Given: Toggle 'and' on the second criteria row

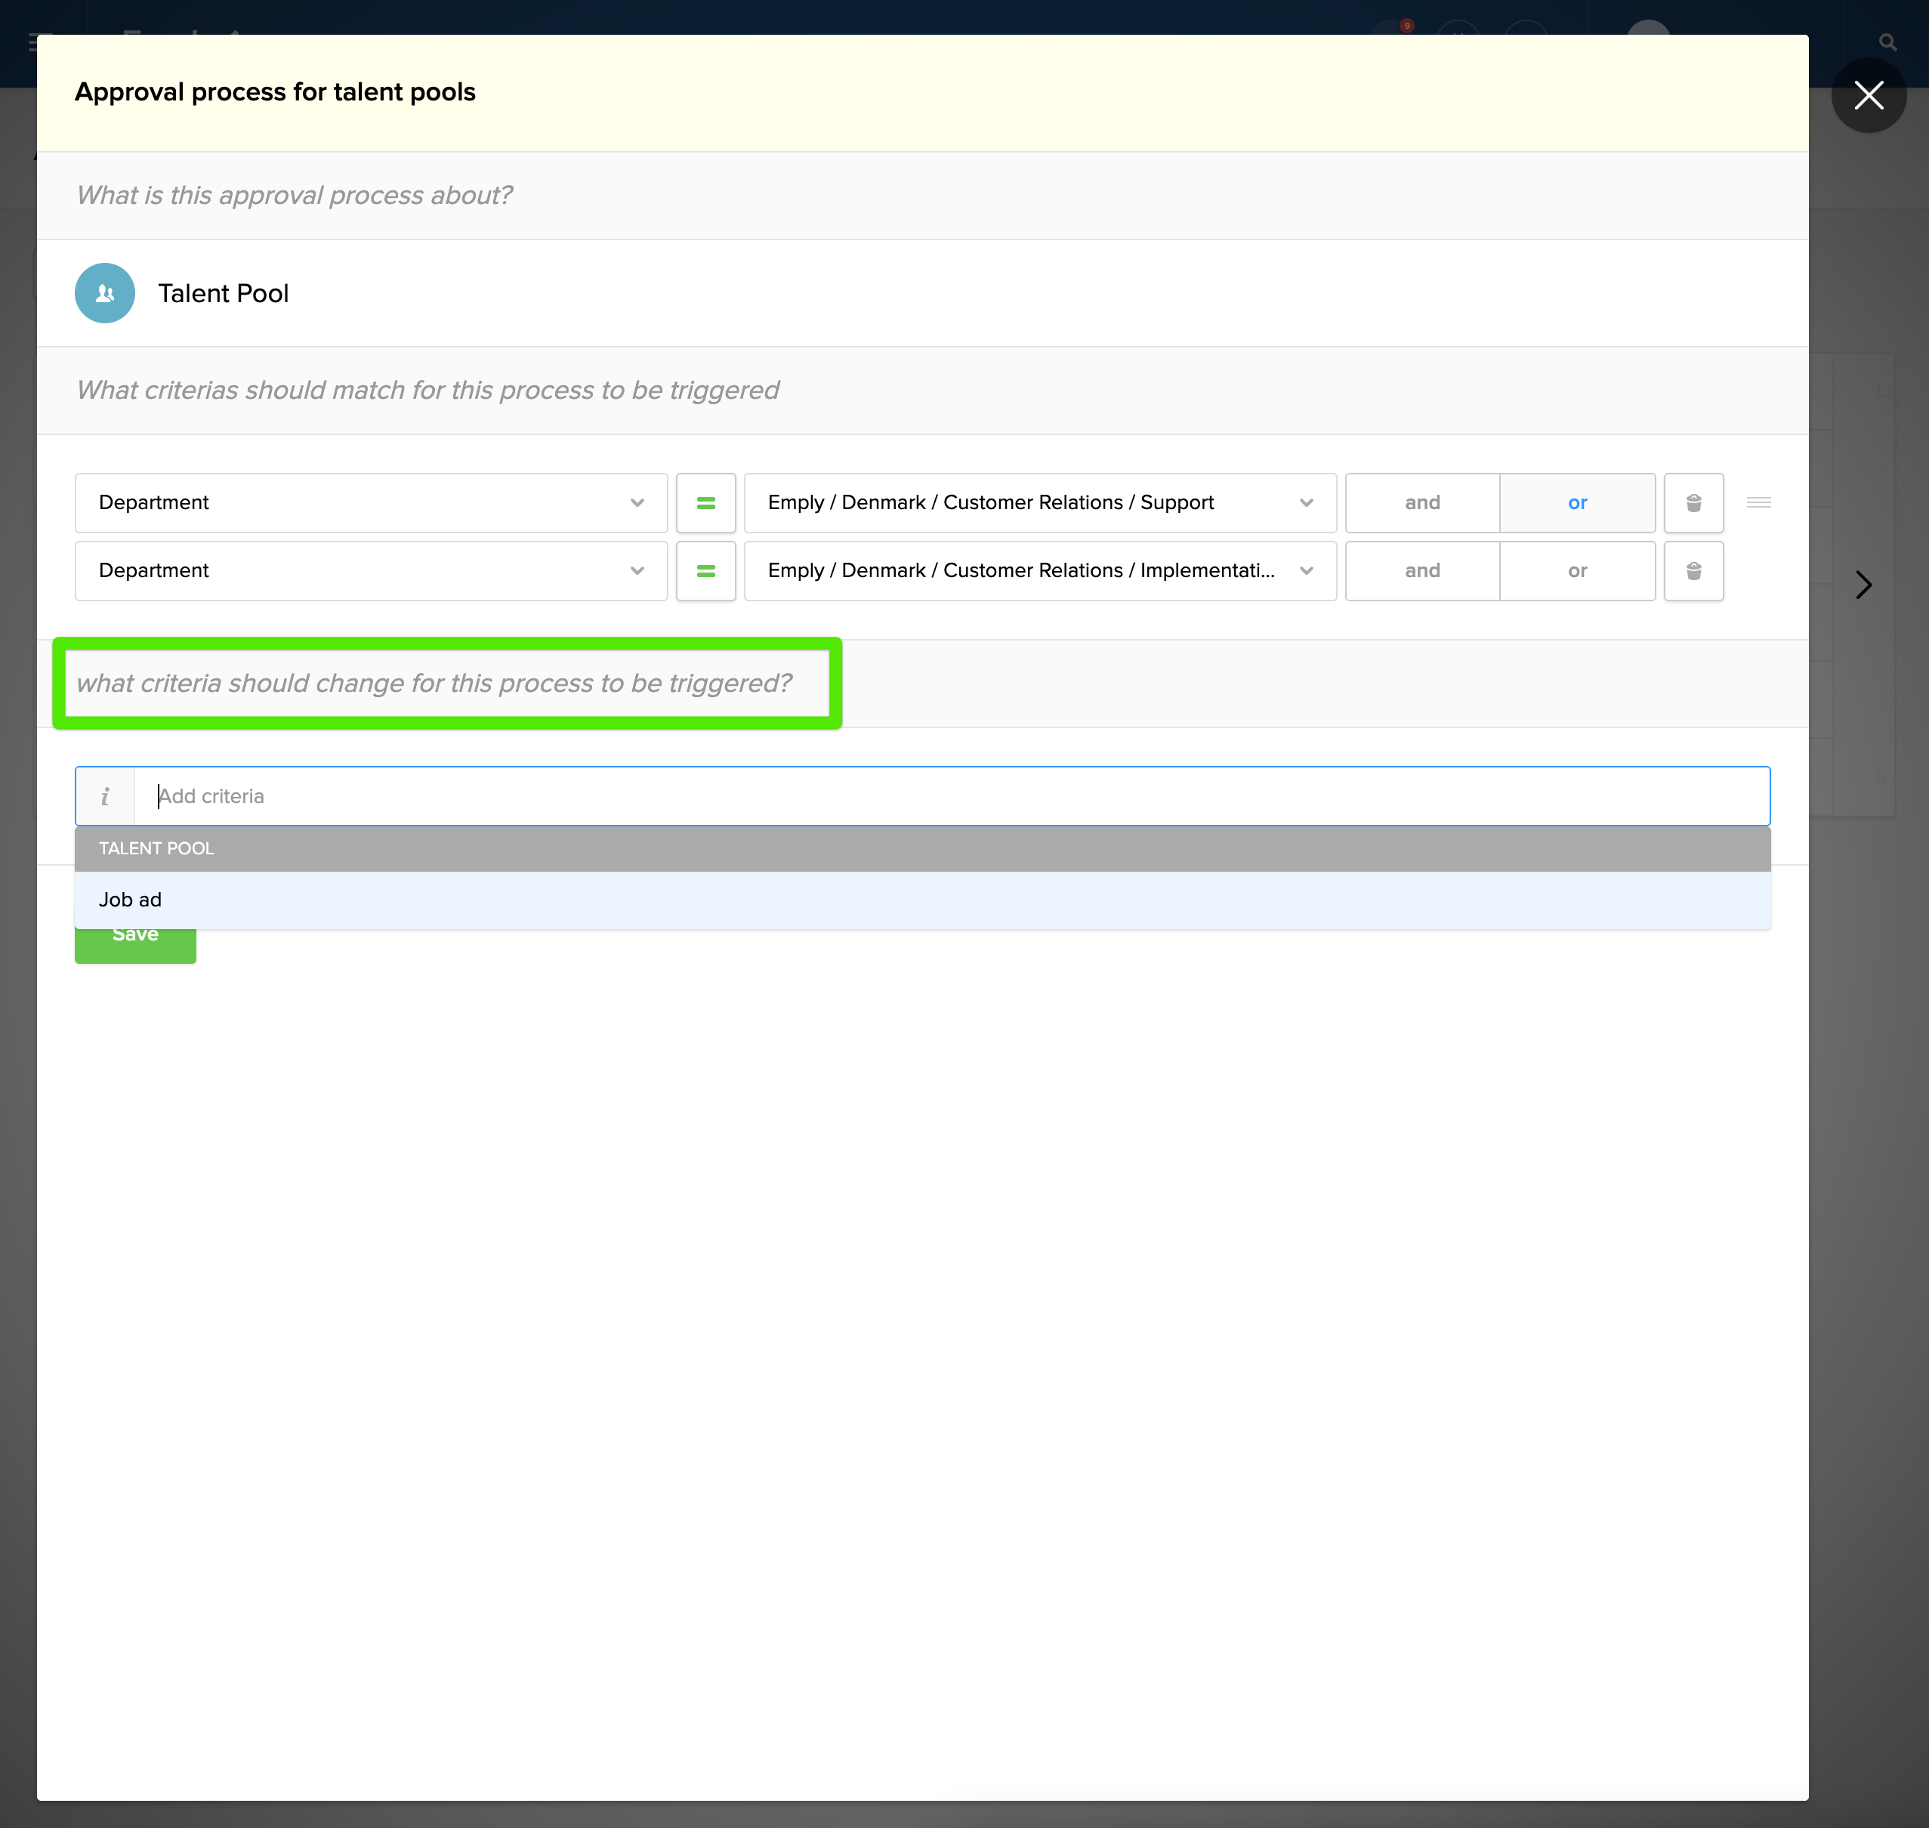Looking at the screenshot, I should 1421,571.
